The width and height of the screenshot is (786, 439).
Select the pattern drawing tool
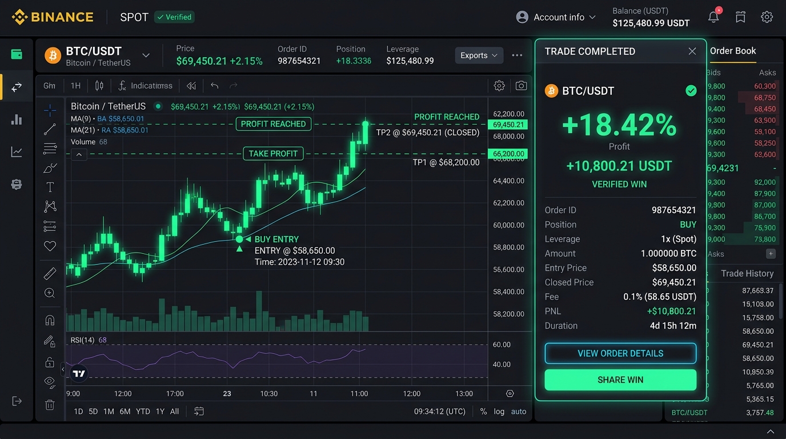point(50,206)
